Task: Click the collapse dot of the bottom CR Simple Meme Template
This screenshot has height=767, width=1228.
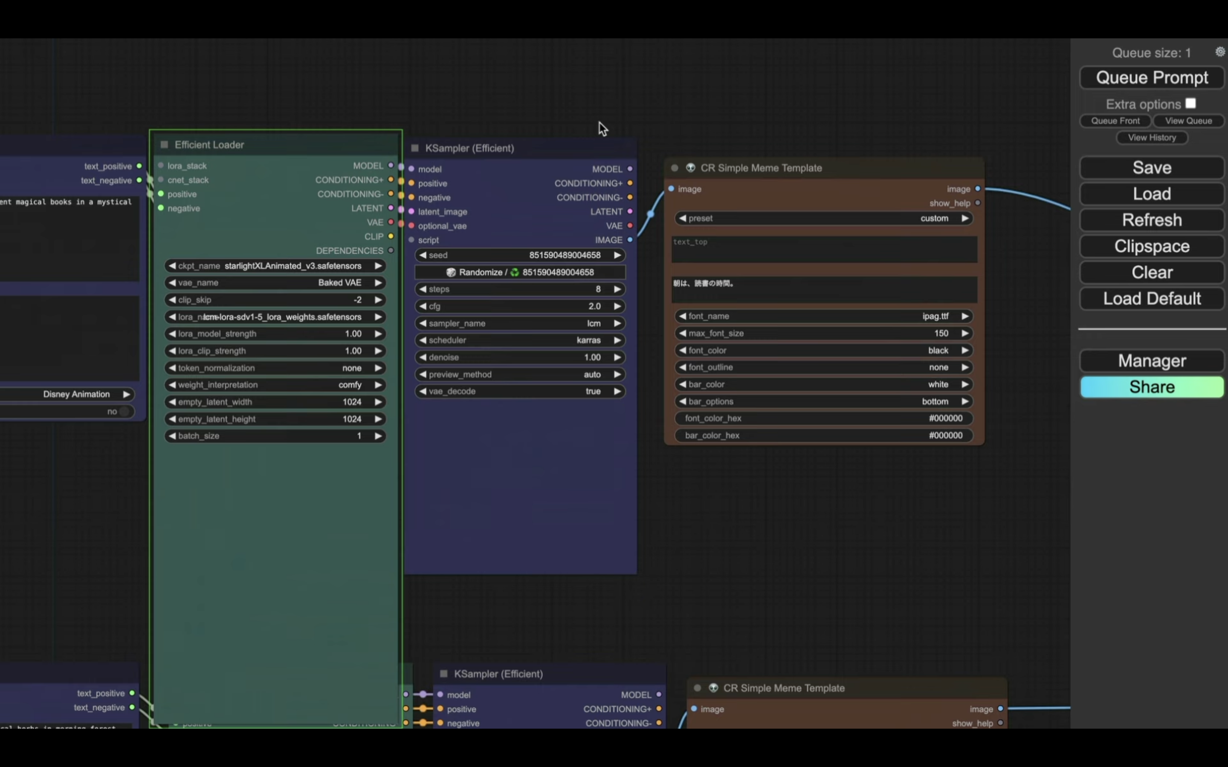Action: coord(698,688)
